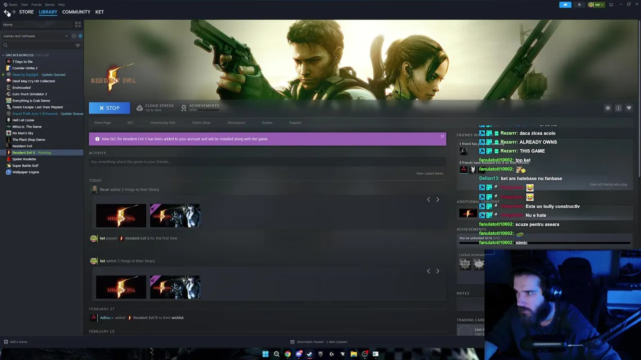Show next items in ket's added activity
The height and width of the screenshot is (360, 641).
[438, 271]
